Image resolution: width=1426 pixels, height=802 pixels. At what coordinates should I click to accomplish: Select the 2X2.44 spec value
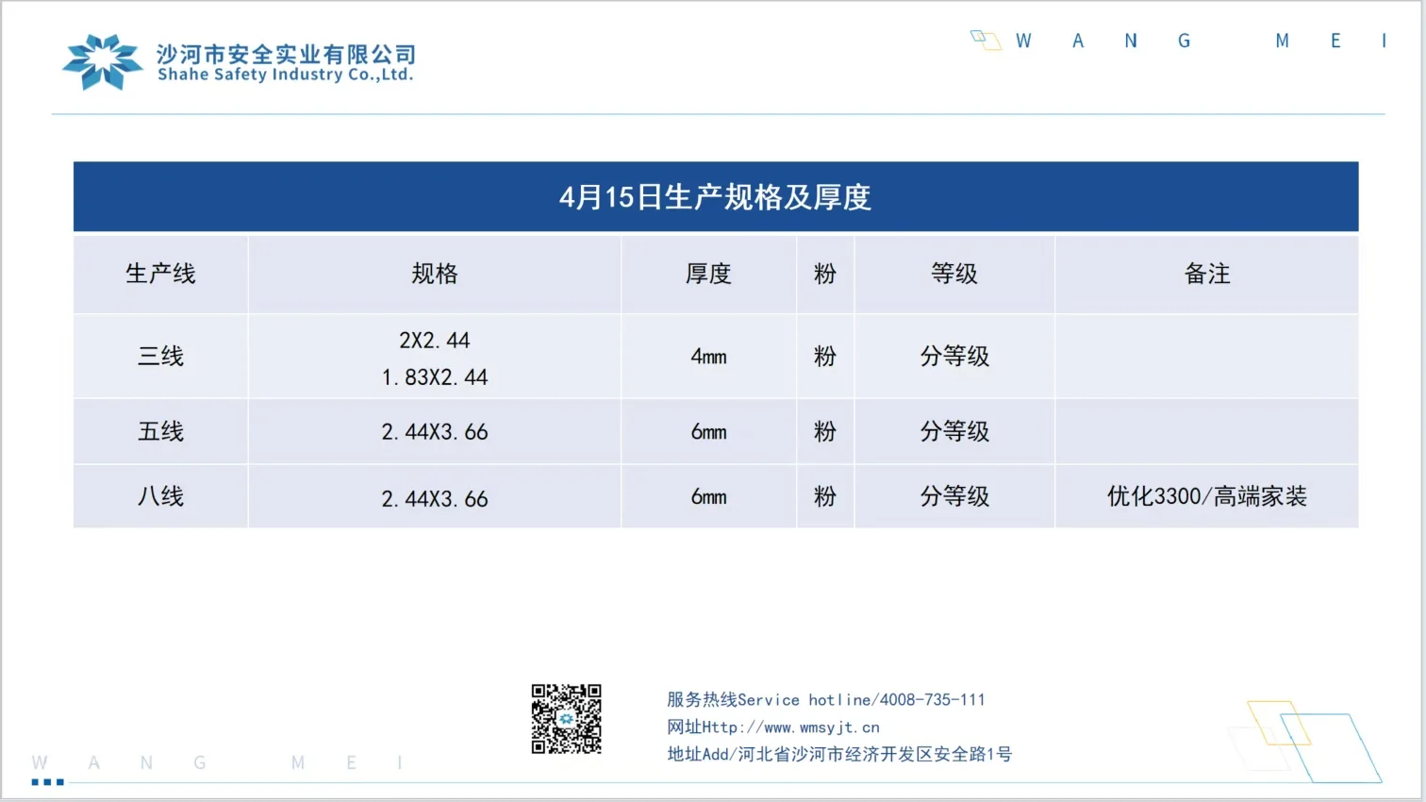435,340
